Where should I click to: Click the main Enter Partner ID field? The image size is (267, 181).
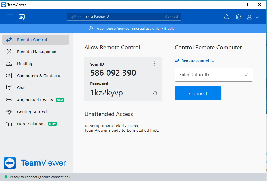(207, 75)
